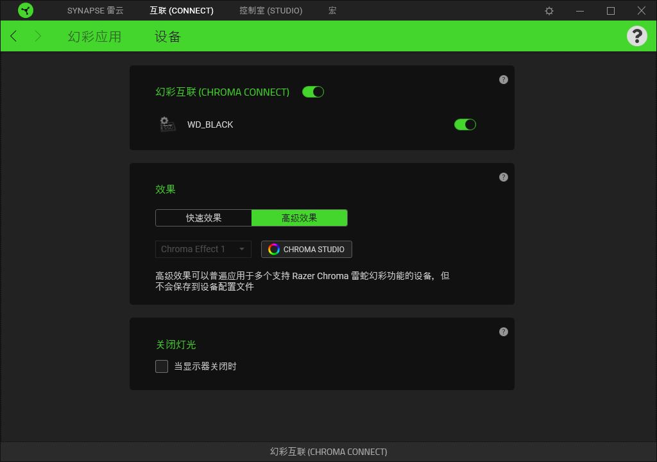Screen dimensions: 657x462
Task: Disable the WD_BLACK device toggle
Action: (465, 124)
